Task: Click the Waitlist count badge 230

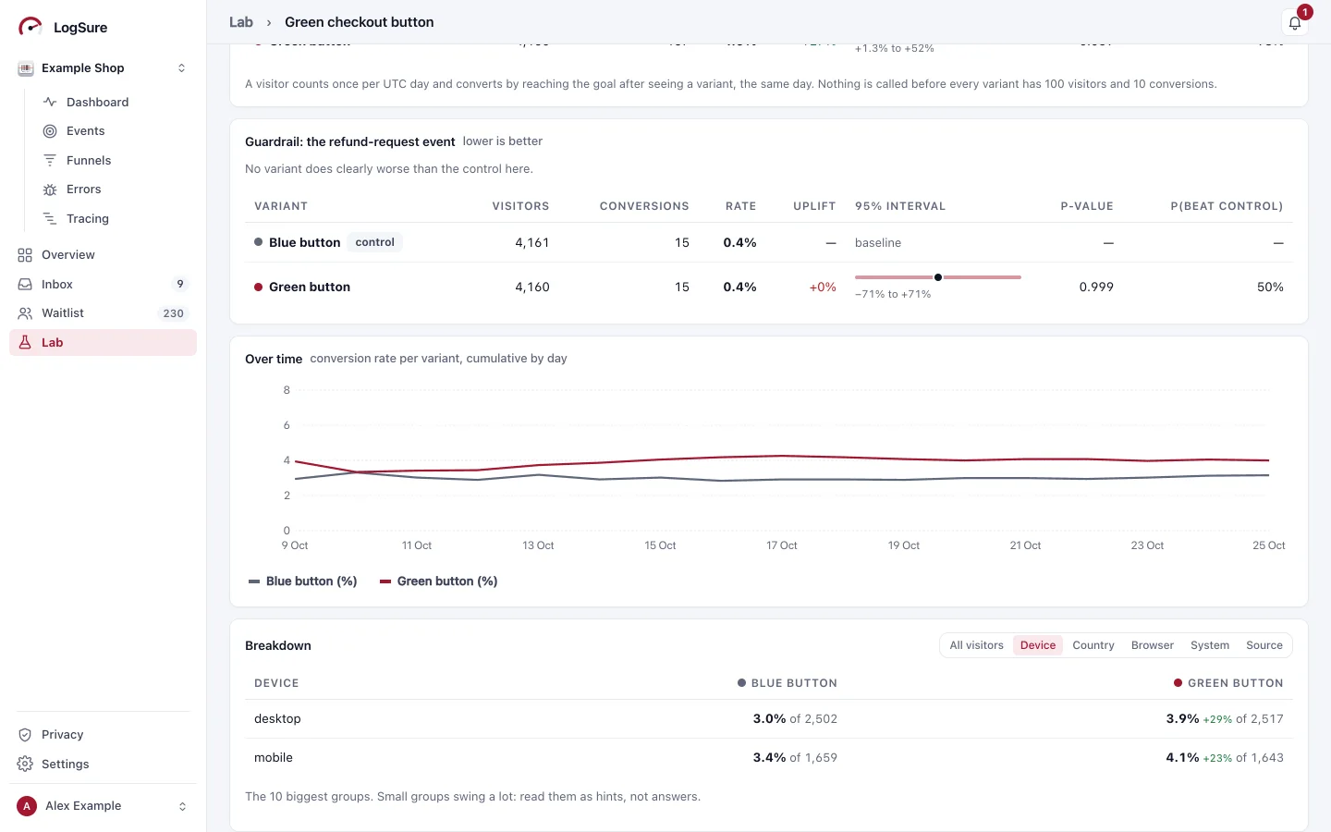Action: click(x=174, y=313)
